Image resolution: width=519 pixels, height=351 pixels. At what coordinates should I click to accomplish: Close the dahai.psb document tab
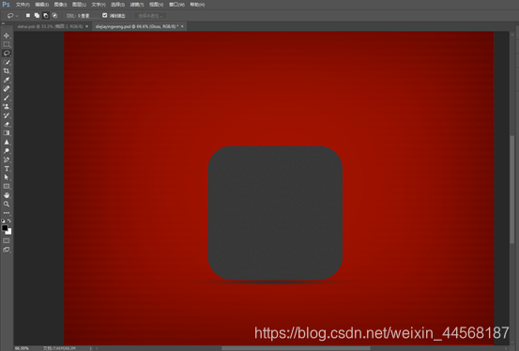click(86, 26)
